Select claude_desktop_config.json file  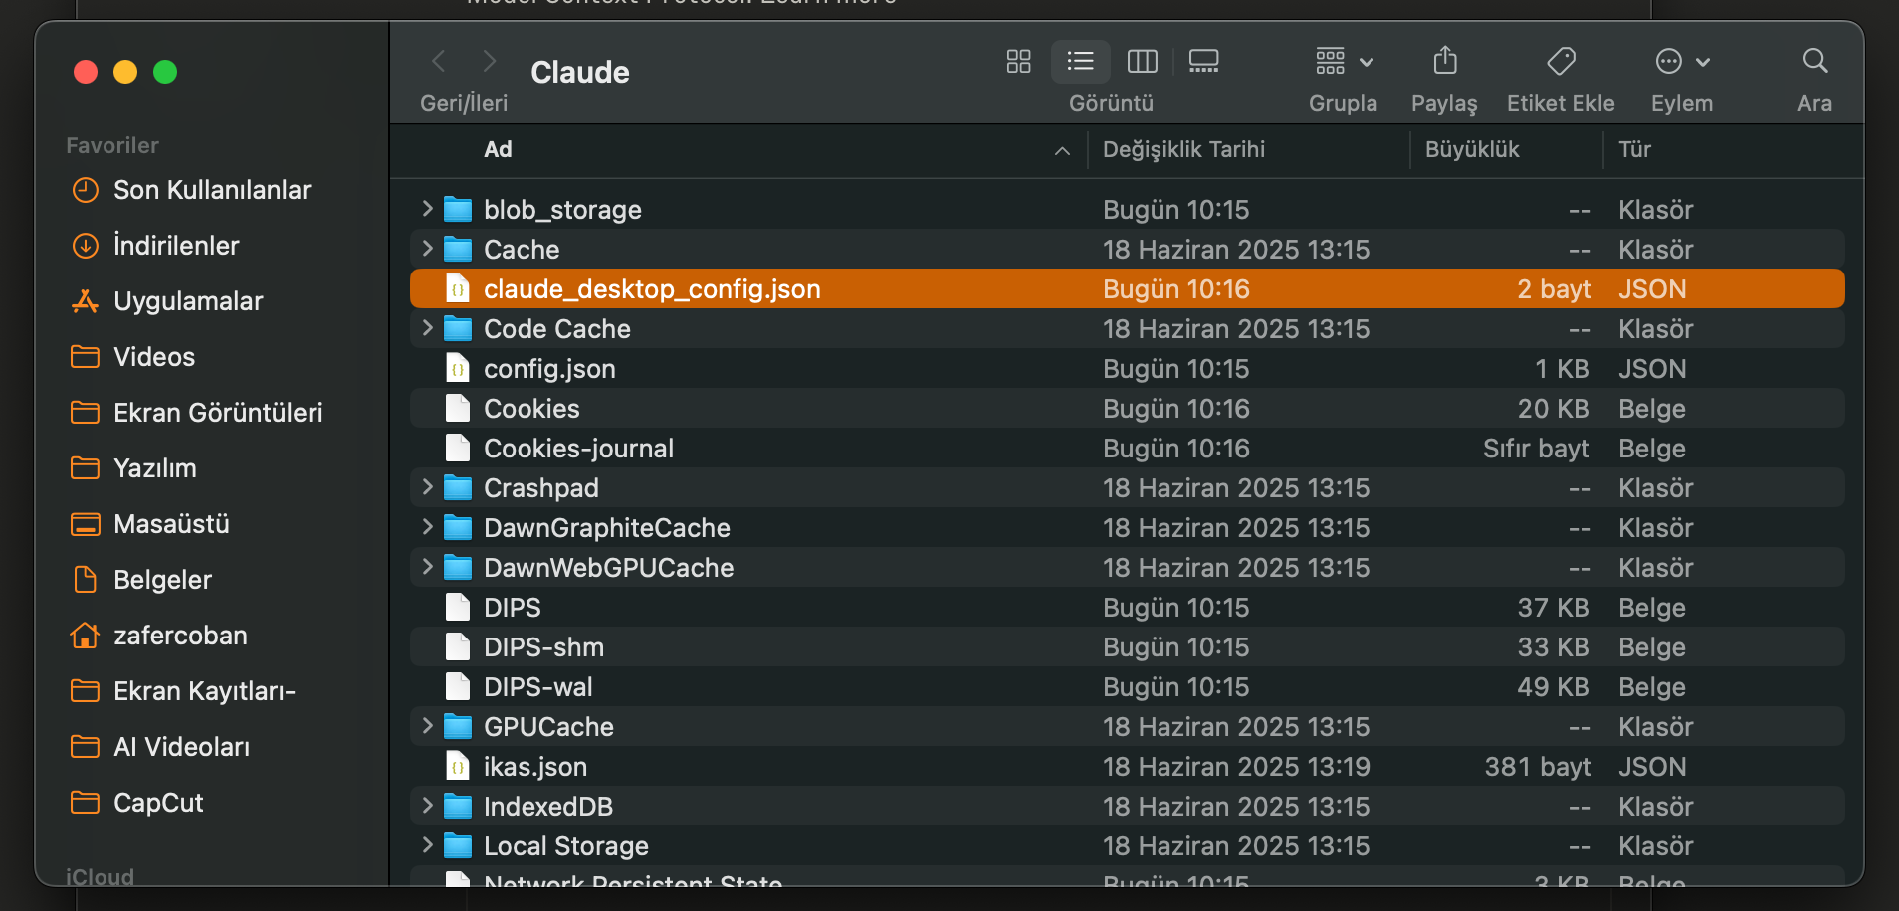pyautogui.click(x=1128, y=288)
